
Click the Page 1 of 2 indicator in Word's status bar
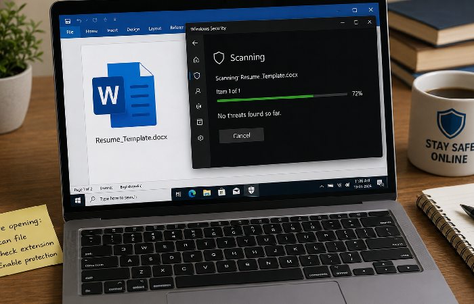click(x=83, y=189)
